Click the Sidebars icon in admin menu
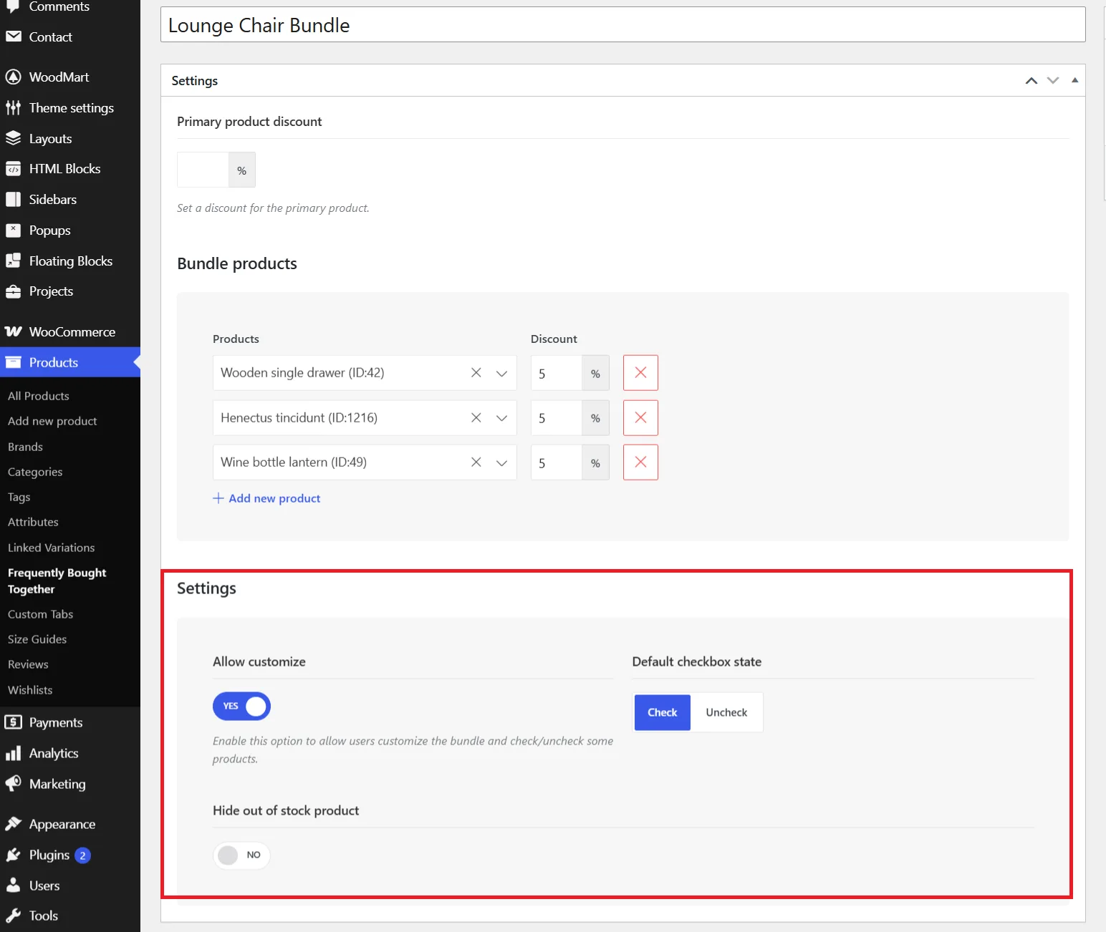The image size is (1106, 932). (x=13, y=199)
